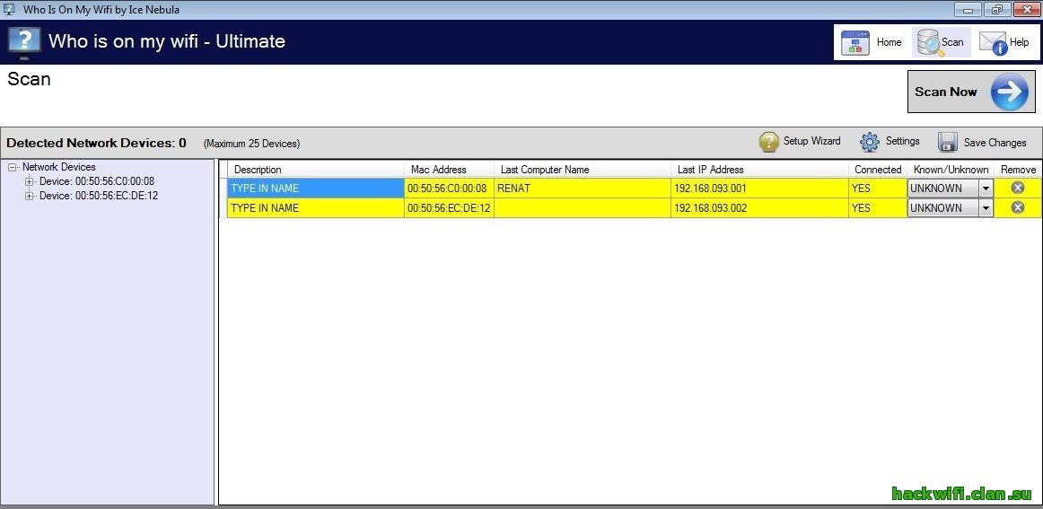Viewport: 1043px width, 509px height.
Task: Click the Help envelope icon
Action: [993, 43]
